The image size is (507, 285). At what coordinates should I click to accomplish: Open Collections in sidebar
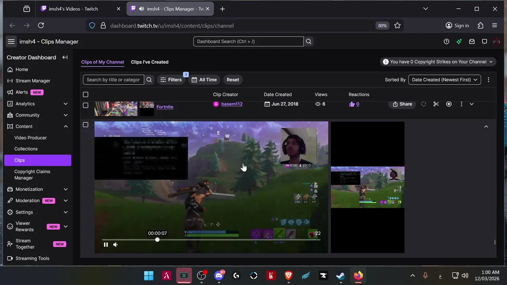pyautogui.click(x=26, y=149)
